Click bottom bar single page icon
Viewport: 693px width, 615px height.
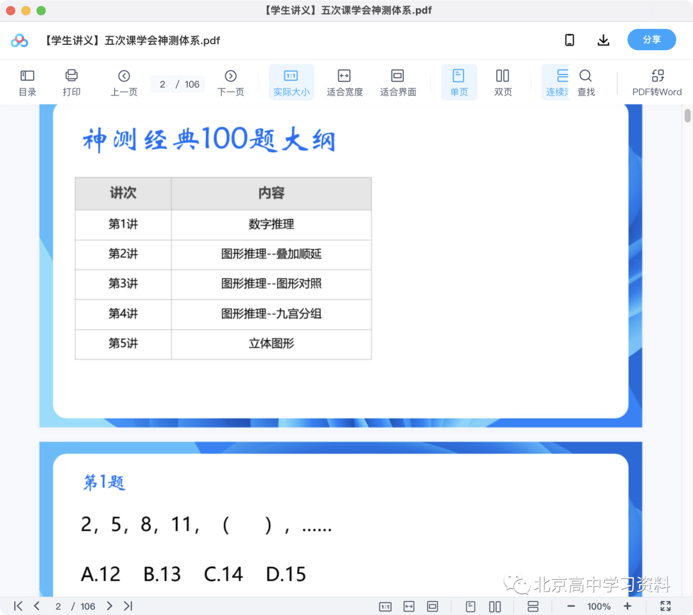click(470, 607)
